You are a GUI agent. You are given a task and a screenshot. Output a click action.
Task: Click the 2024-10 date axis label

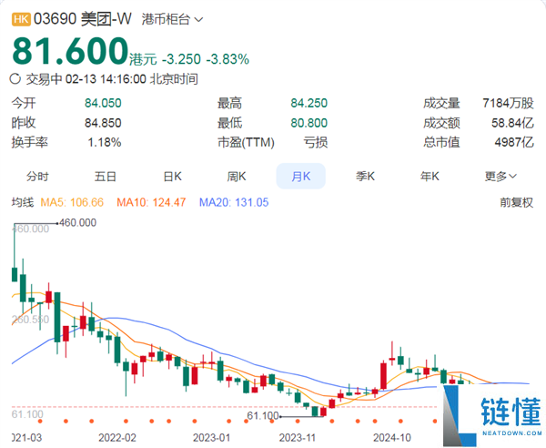click(392, 438)
